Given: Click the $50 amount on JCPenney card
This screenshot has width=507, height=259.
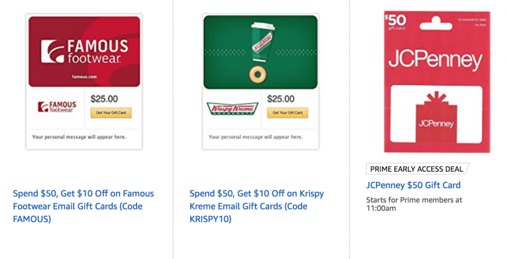Looking at the screenshot, I should pos(395,21).
